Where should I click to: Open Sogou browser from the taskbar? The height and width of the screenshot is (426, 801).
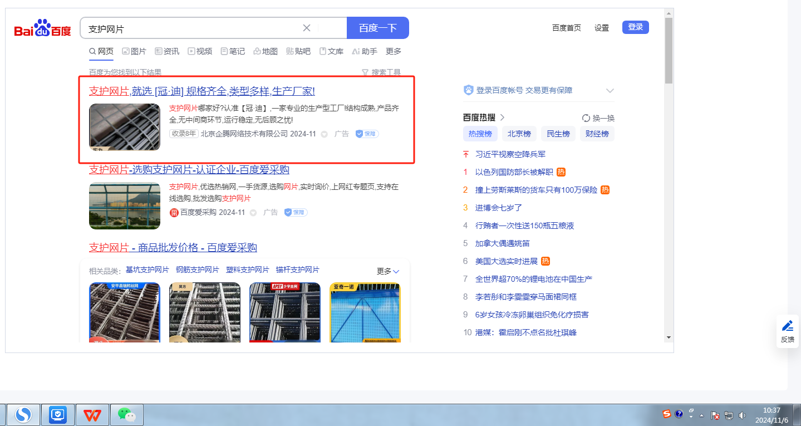(x=23, y=414)
